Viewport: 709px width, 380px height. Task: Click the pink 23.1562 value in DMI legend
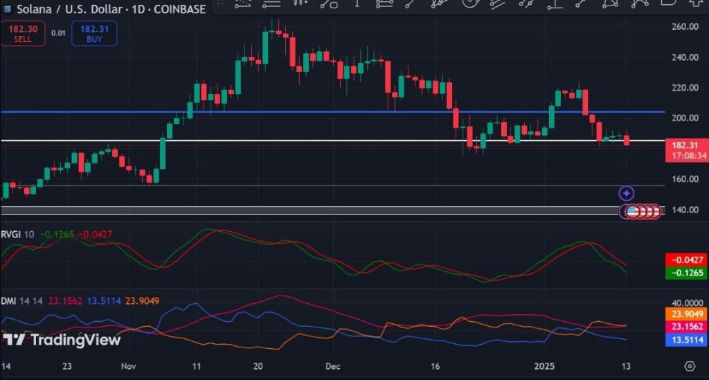pos(65,300)
